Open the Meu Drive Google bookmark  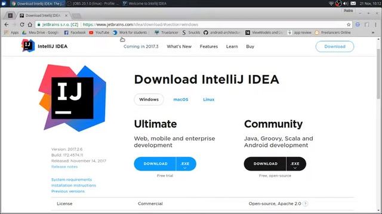[x=41, y=33]
